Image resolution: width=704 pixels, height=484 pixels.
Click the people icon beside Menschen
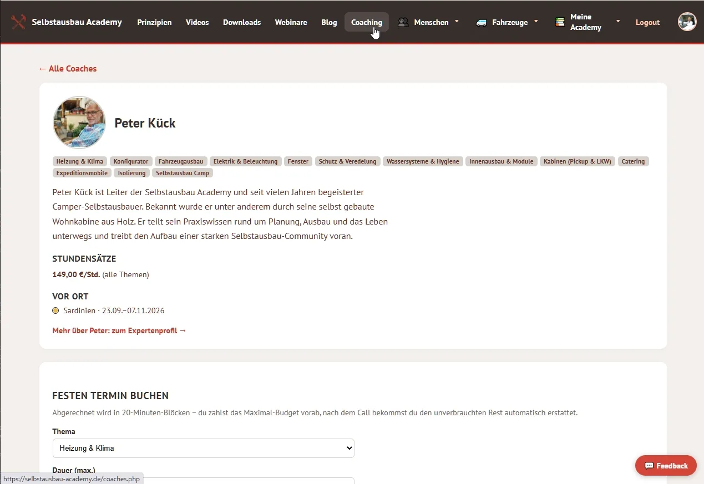[x=403, y=22]
